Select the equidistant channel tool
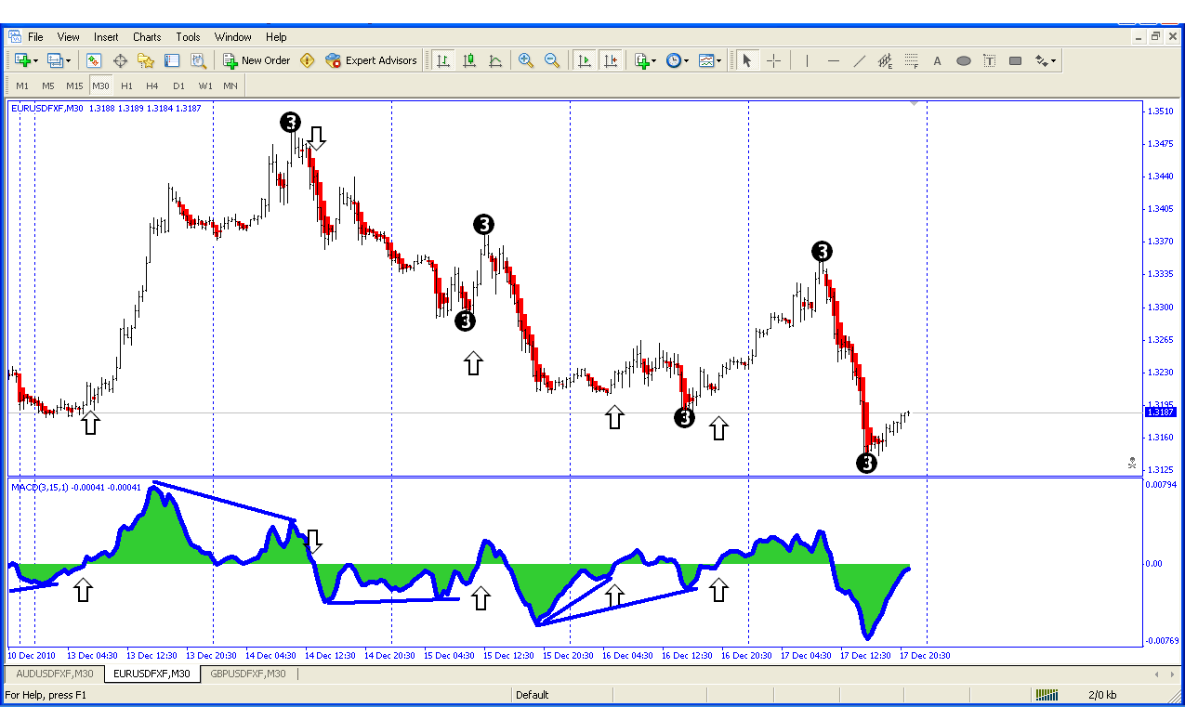Image resolution: width=1185 pixels, height=707 pixels. (886, 60)
